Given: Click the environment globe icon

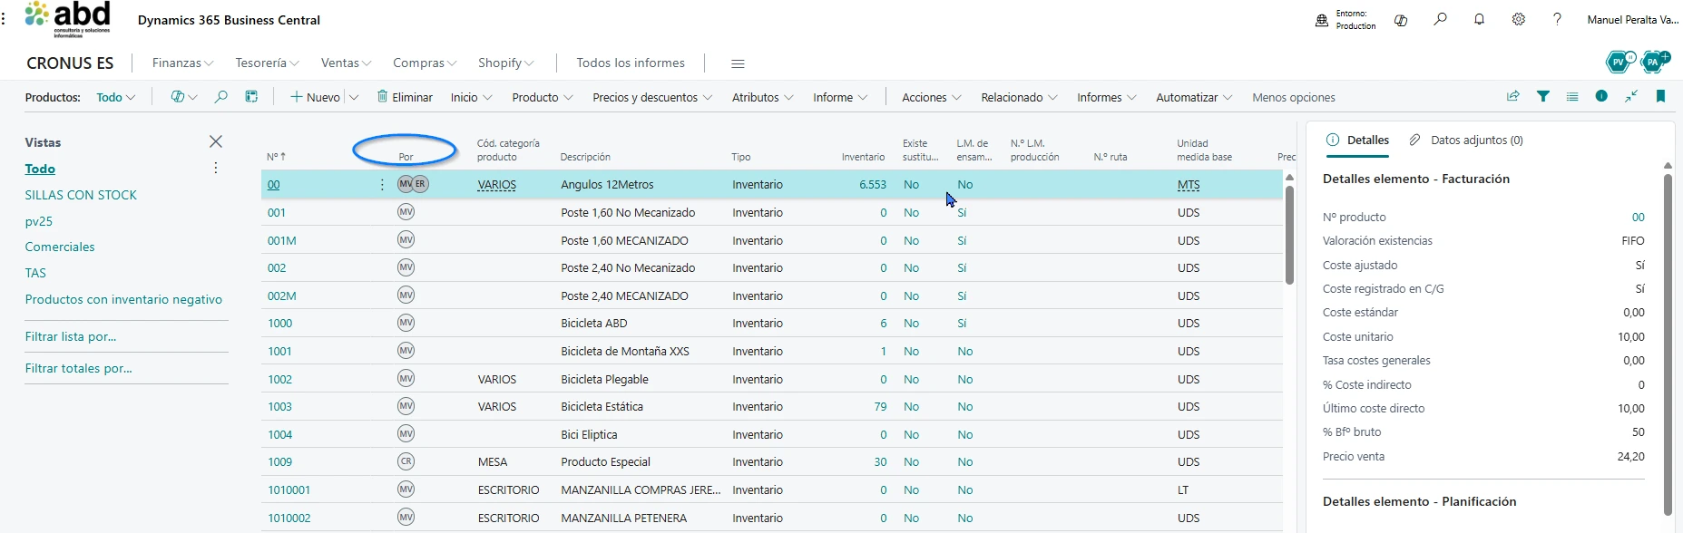Looking at the screenshot, I should [x=1322, y=20].
